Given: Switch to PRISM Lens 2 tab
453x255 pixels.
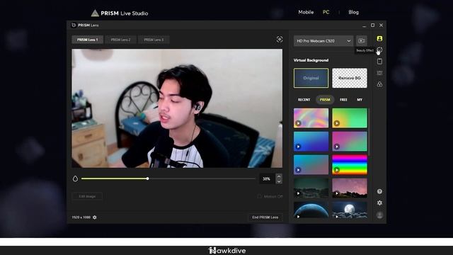Looking at the screenshot, I should [120, 40].
